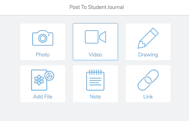The width and height of the screenshot is (189, 121).
Task: Click the Add File label
Action: point(43,97)
